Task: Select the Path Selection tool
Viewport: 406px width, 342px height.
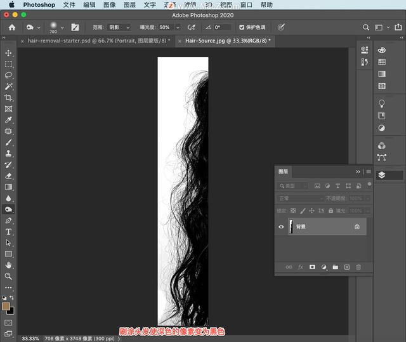Action: (8, 243)
